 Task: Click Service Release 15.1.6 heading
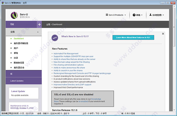click(65, 110)
